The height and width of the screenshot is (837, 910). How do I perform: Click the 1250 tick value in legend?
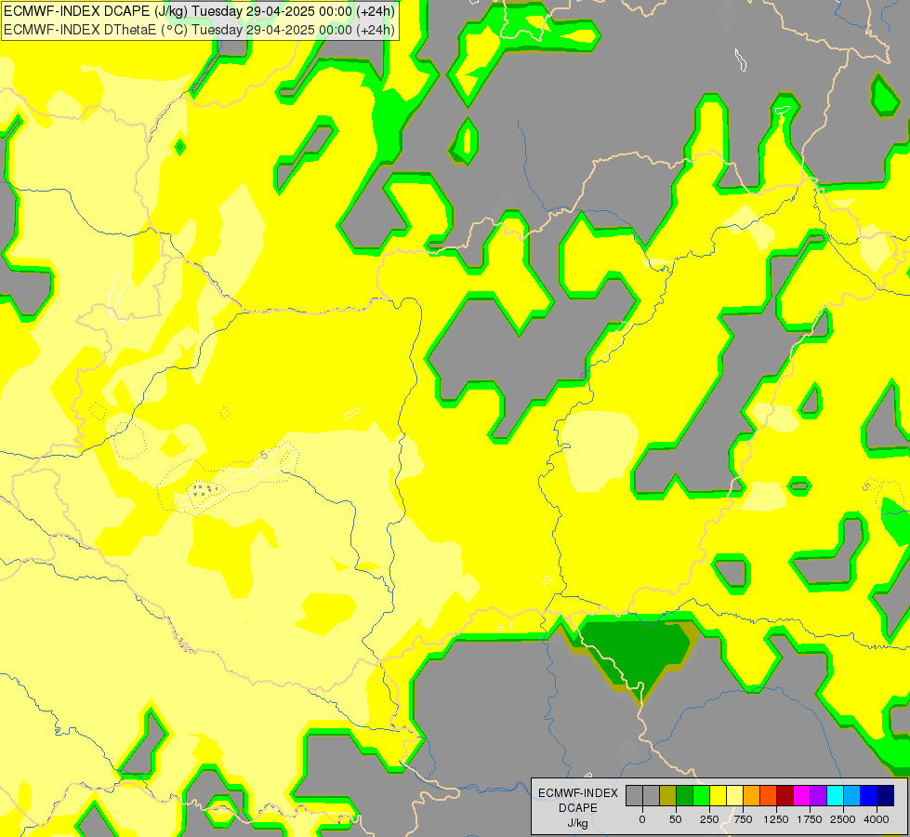[776, 819]
